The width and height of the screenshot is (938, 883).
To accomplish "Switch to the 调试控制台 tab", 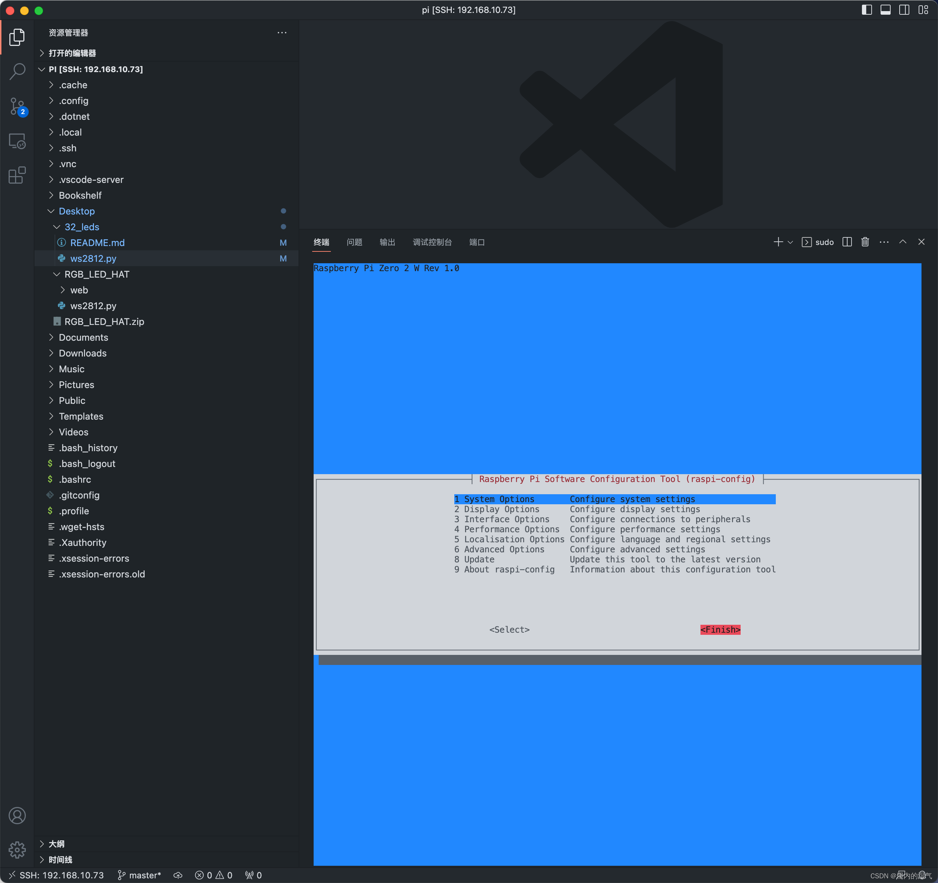I will (432, 242).
